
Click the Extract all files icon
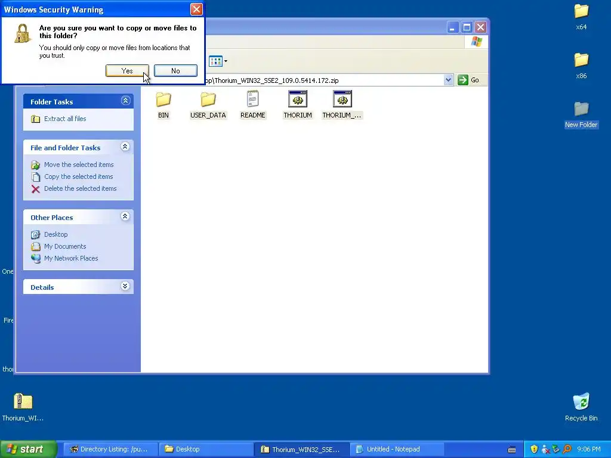(x=35, y=119)
